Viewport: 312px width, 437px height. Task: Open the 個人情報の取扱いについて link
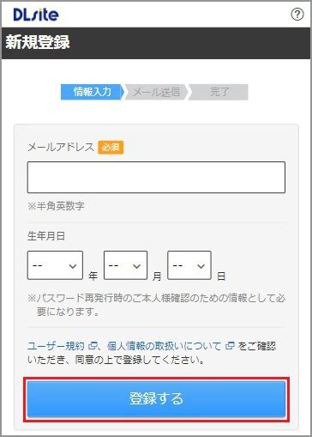coord(164,346)
